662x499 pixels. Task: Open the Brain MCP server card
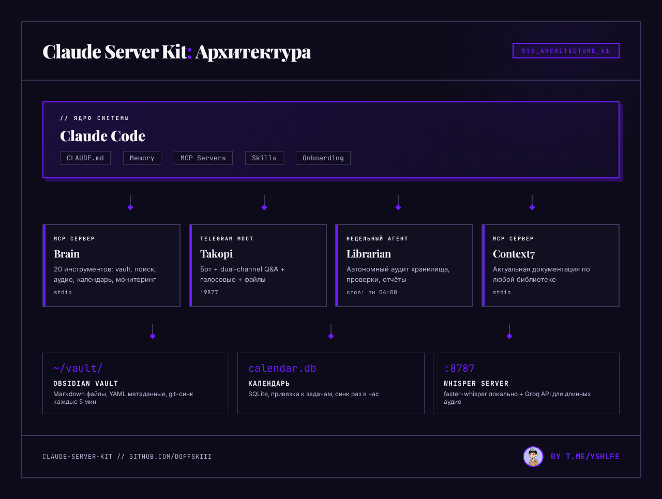point(111,265)
